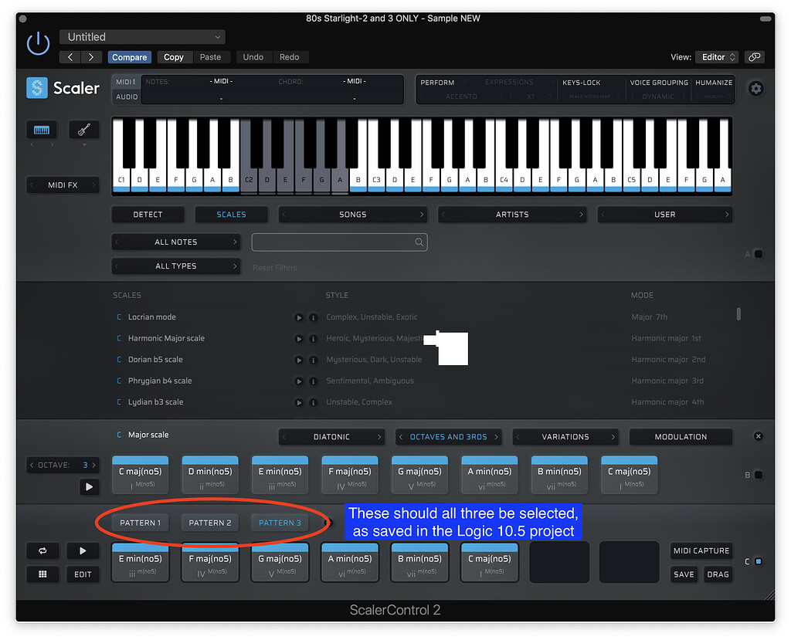This screenshot has width=791, height=640.
Task: Select the piano keyboard instrument icon
Action: point(41,129)
